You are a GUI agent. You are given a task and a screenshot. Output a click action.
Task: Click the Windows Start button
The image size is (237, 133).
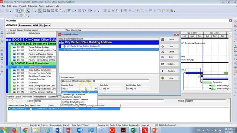(4, 130)
